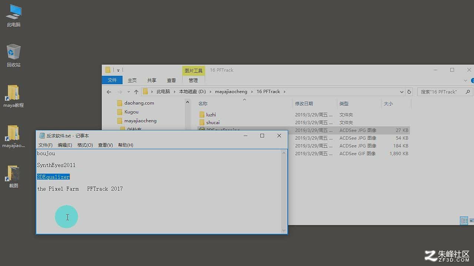Expand the Explorer ribbon chevron

(465, 80)
